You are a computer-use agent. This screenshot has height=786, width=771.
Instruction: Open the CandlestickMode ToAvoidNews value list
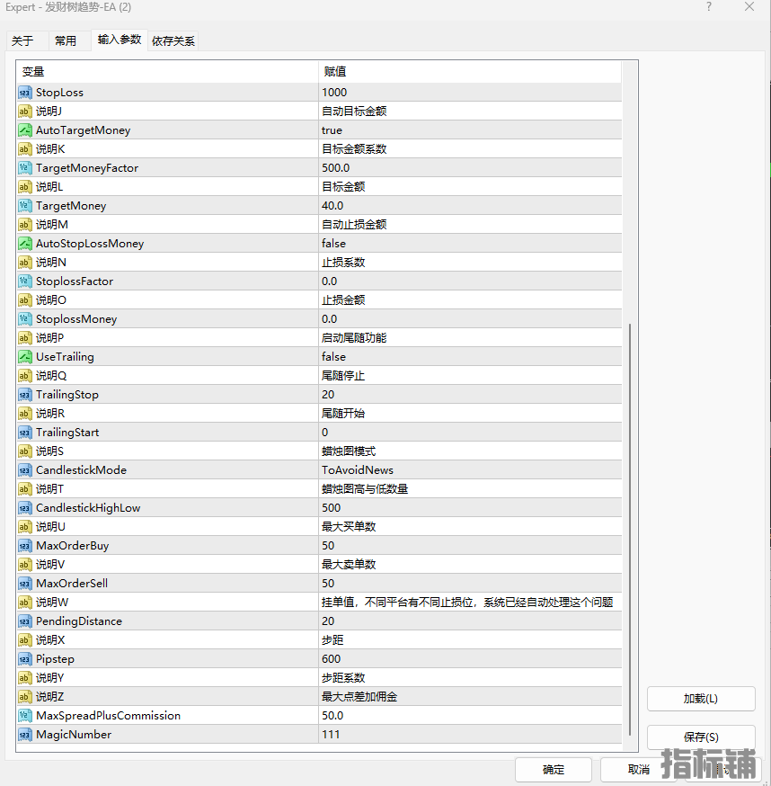coord(470,470)
